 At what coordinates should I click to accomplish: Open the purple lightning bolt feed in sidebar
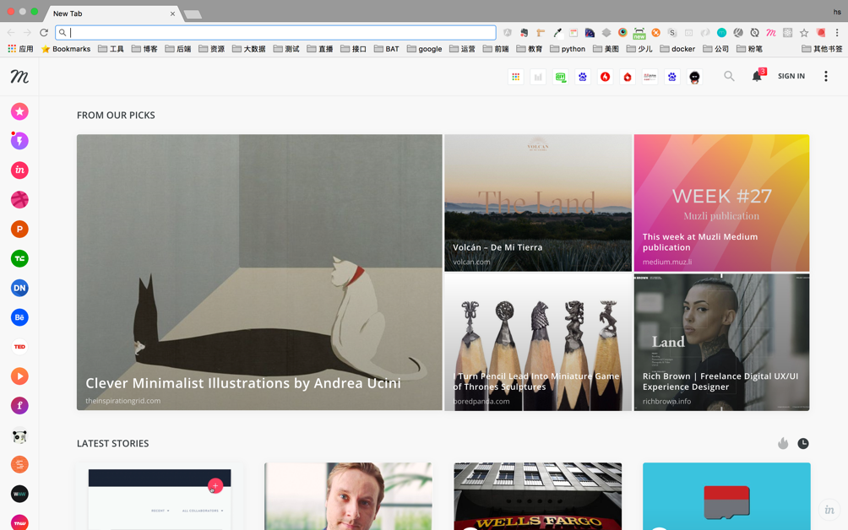click(x=19, y=141)
